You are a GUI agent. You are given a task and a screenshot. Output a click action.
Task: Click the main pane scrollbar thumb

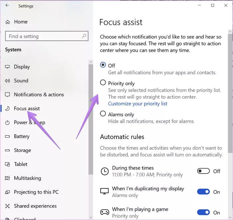point(230,93)
